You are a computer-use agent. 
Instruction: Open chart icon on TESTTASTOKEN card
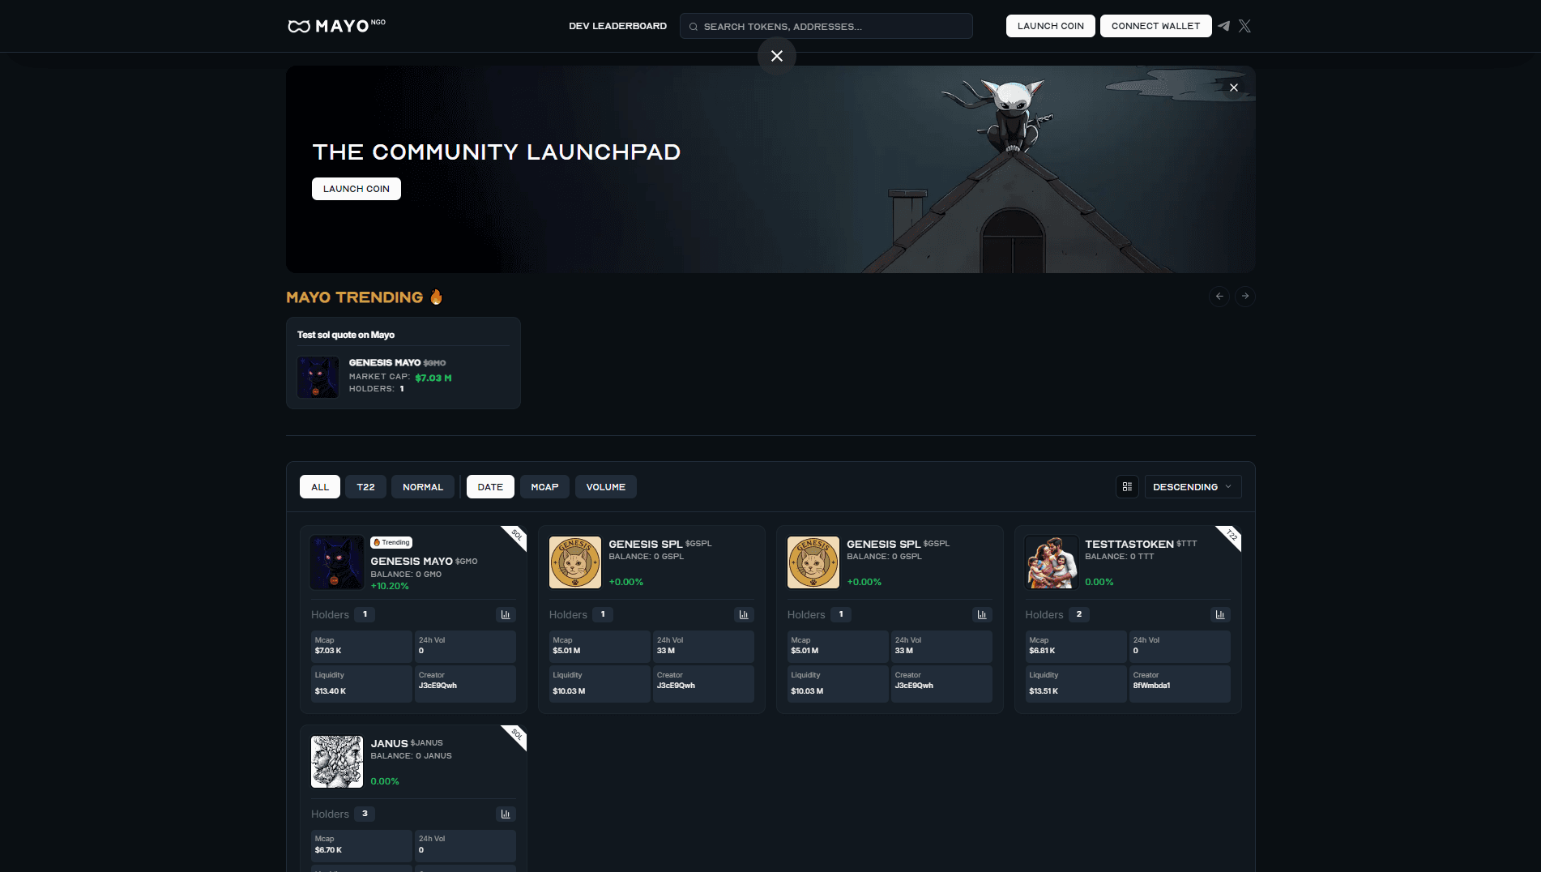[x=1219, y=615]
